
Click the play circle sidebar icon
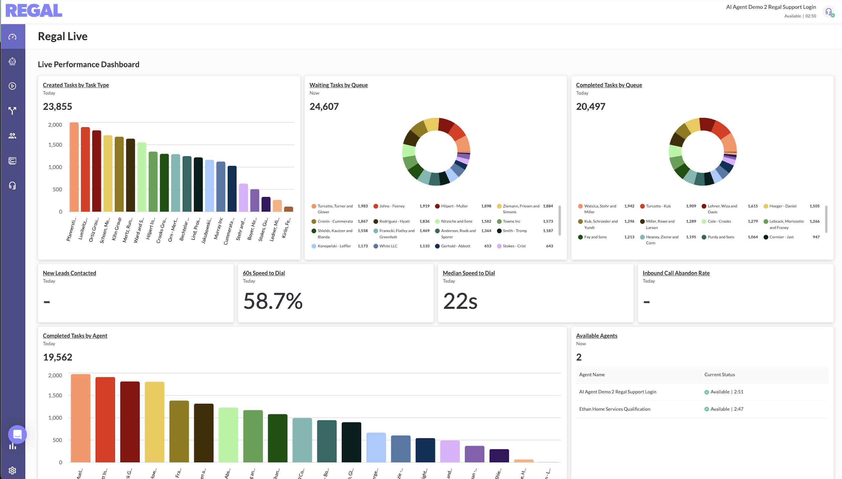click(x=12, y=86)
